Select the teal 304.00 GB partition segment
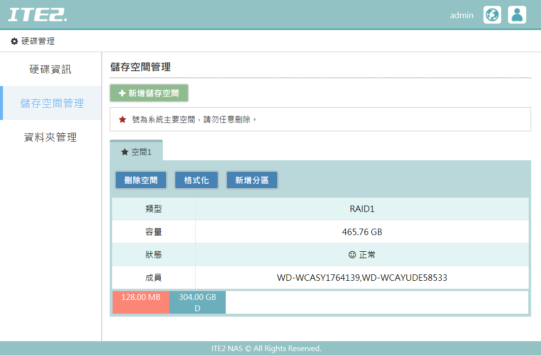Screen dimensions: 541x355 [x=197, y=302]
